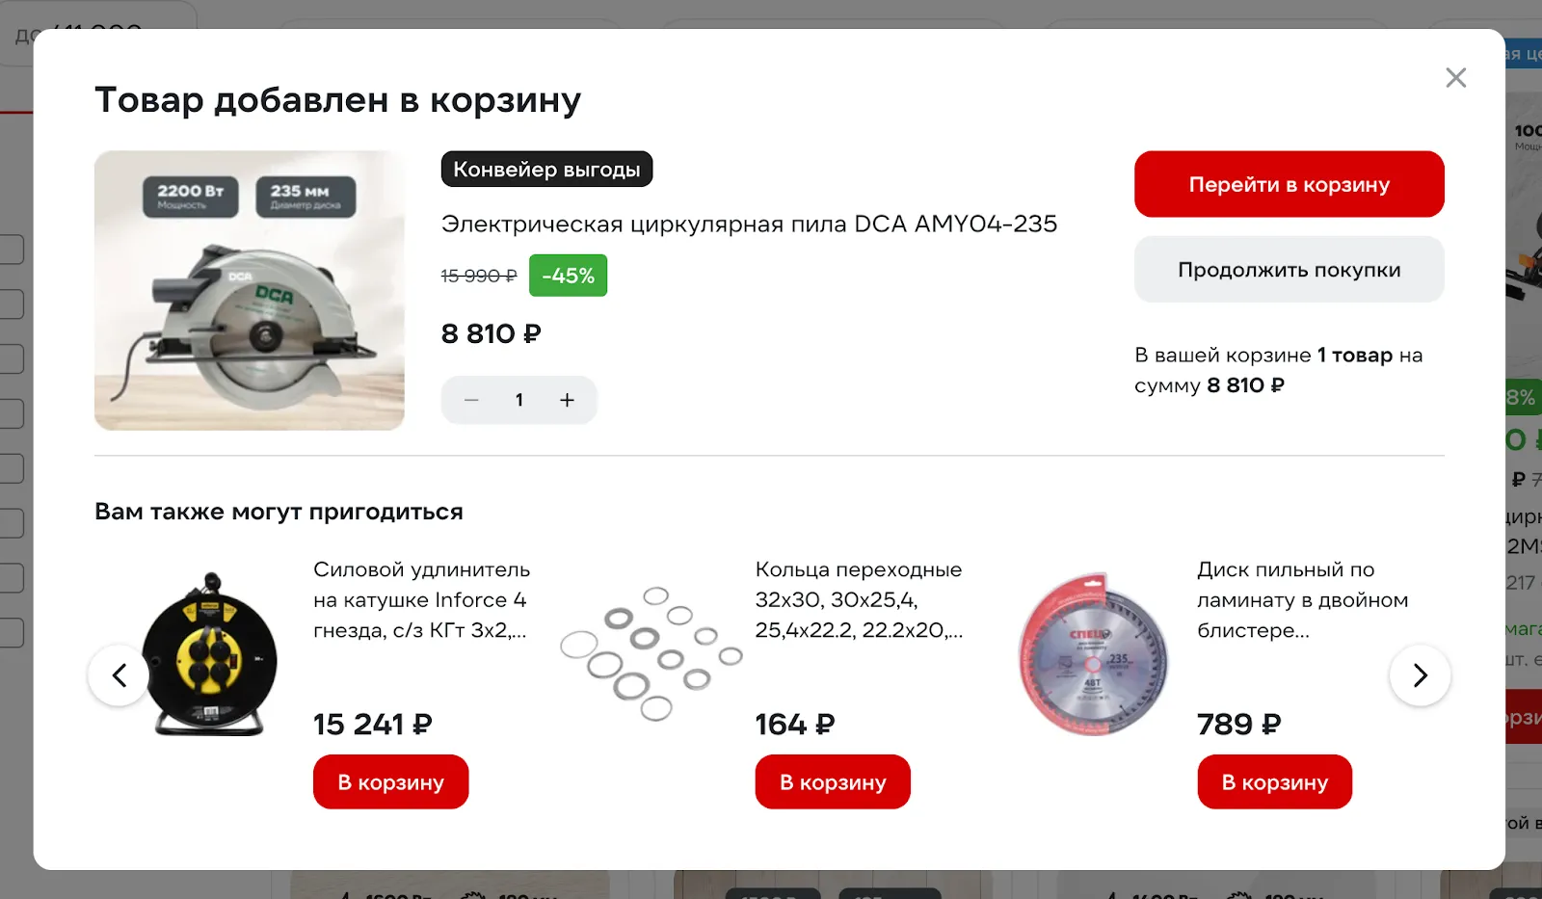Image resolution: width=1542 pixels, height=899 pixels.
Task: Open the DCA circular saw product image
Action: [x=250, y=290]
